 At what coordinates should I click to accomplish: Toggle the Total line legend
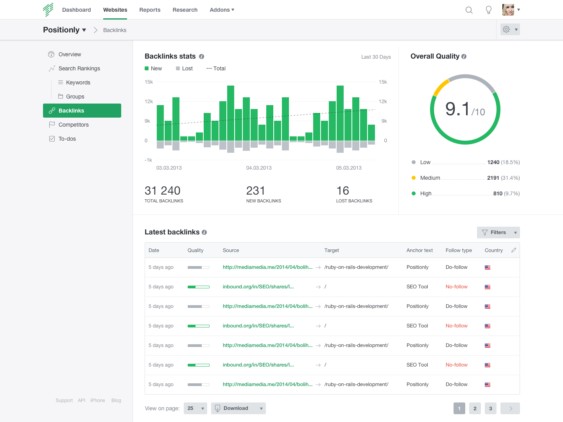click(x=216, y=68)
